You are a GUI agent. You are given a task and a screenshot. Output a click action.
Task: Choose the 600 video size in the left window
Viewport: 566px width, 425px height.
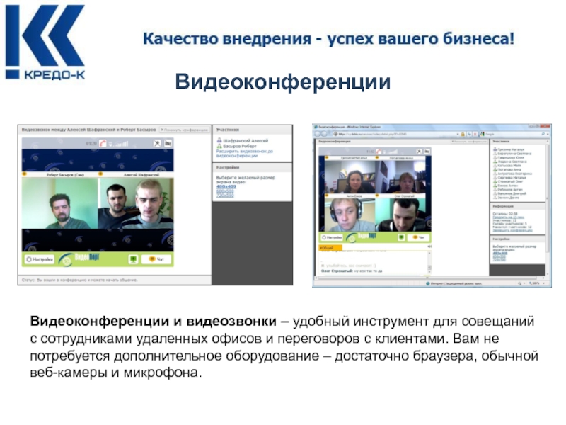click(225, 191)
